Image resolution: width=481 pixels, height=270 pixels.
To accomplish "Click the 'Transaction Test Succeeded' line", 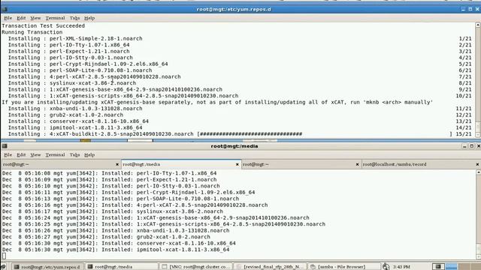I will click(44, 26).
